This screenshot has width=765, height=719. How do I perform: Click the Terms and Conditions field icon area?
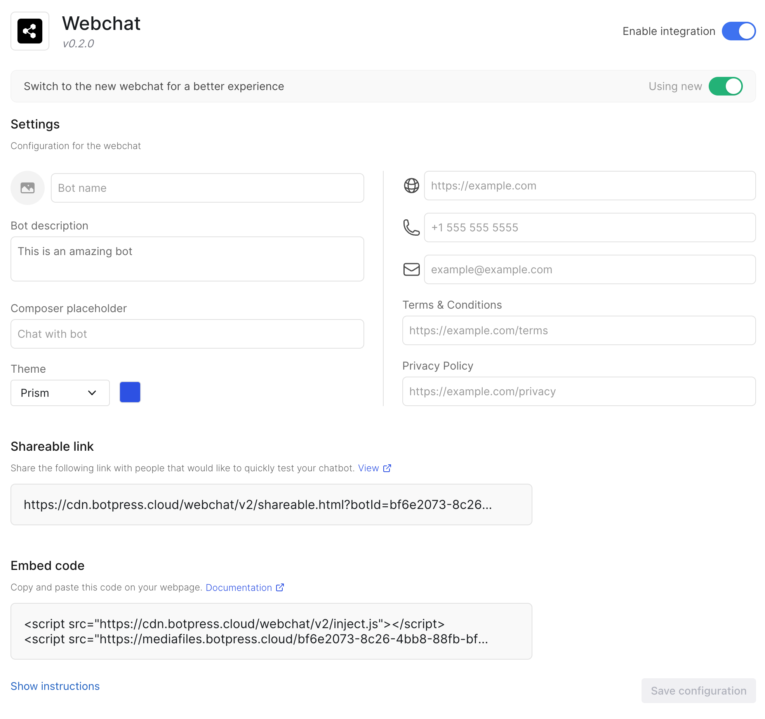(579, 330)
